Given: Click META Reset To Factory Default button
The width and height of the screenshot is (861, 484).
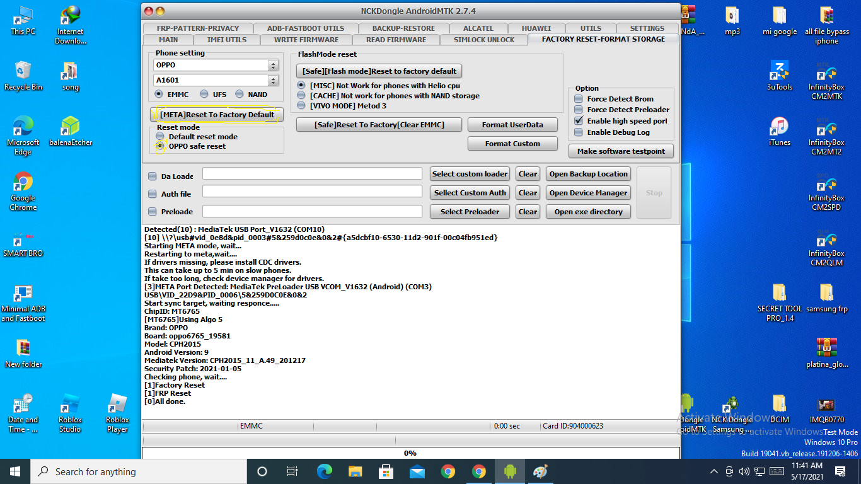Looking at the screenshot, I should (x=217, y=115).
